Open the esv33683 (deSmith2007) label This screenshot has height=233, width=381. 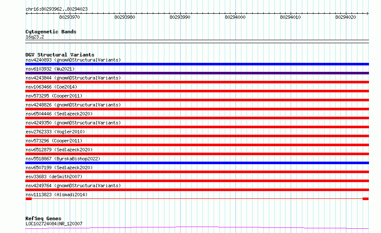coord(54,177)
